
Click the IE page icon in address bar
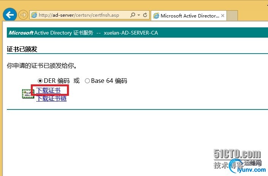(x=34, y=15)
